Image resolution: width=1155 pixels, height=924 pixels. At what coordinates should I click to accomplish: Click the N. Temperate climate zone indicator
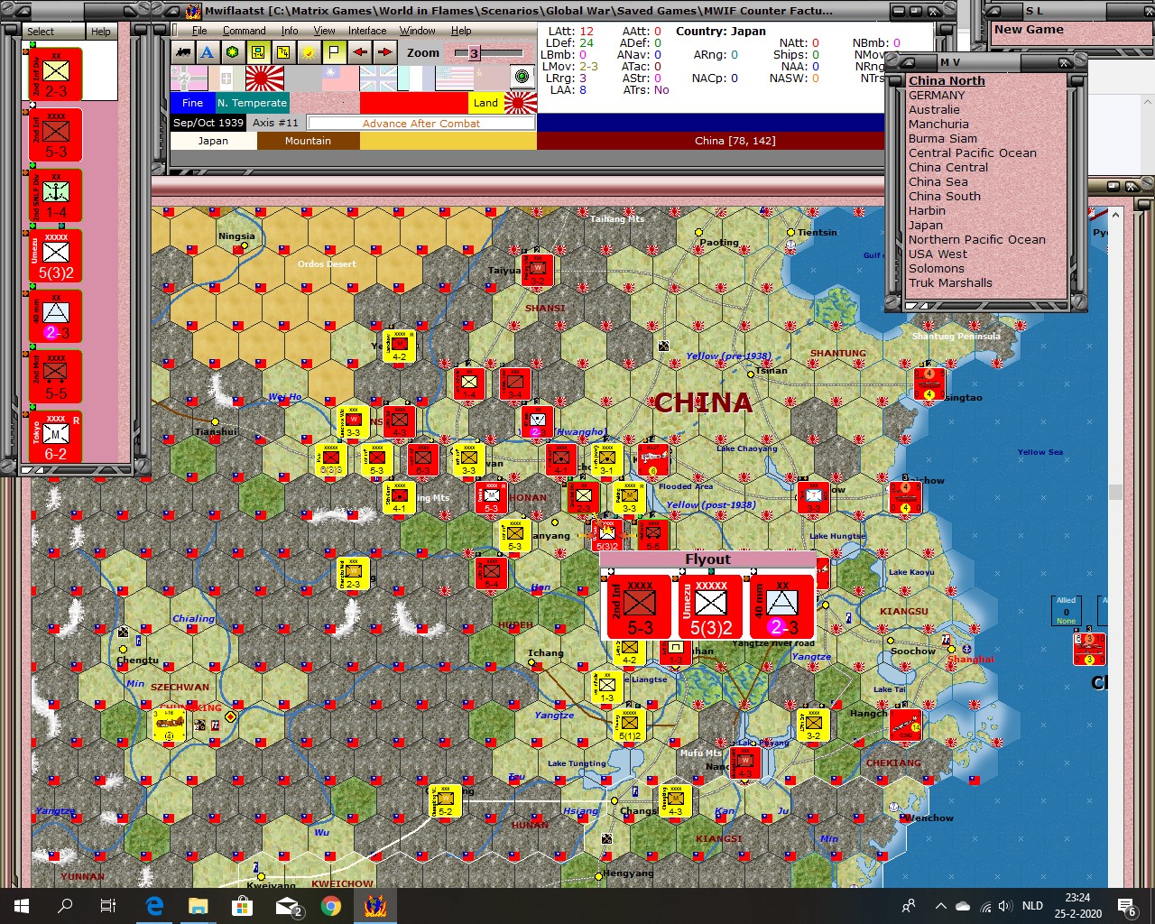(x=252, y=103)
